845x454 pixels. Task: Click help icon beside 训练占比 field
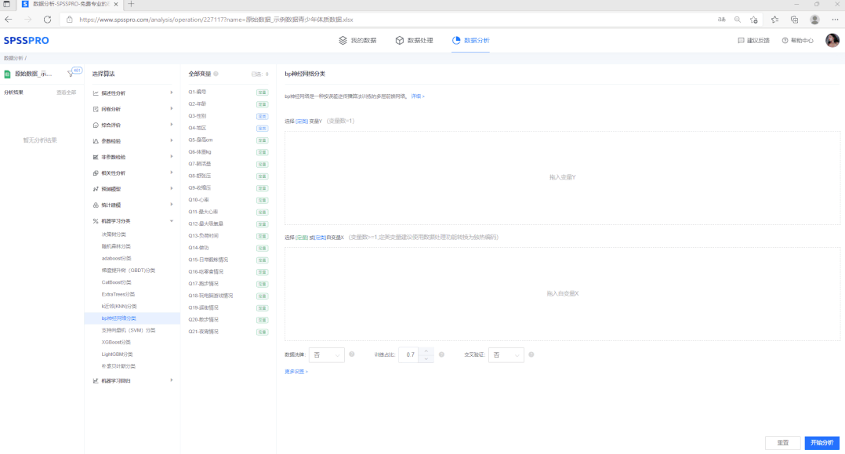[x=441, y=354]
